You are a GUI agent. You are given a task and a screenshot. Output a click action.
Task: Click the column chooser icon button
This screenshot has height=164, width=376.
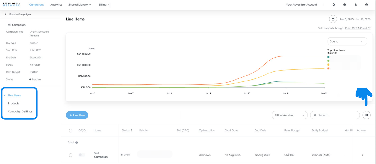click(367, 115)
